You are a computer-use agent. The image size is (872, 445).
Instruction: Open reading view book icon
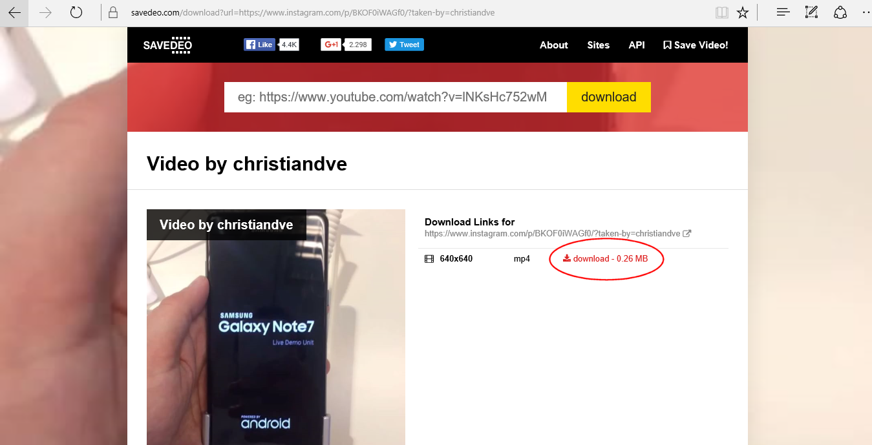pyautogui.click(x=722, y=12)
